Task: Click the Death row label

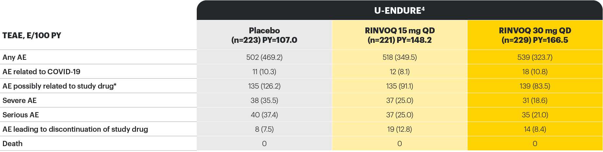Action: 12,144
